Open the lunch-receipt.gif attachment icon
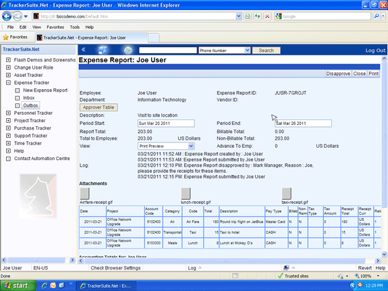Image resolution: width=388 pixels, height=291 pixels. pos(186,193)
